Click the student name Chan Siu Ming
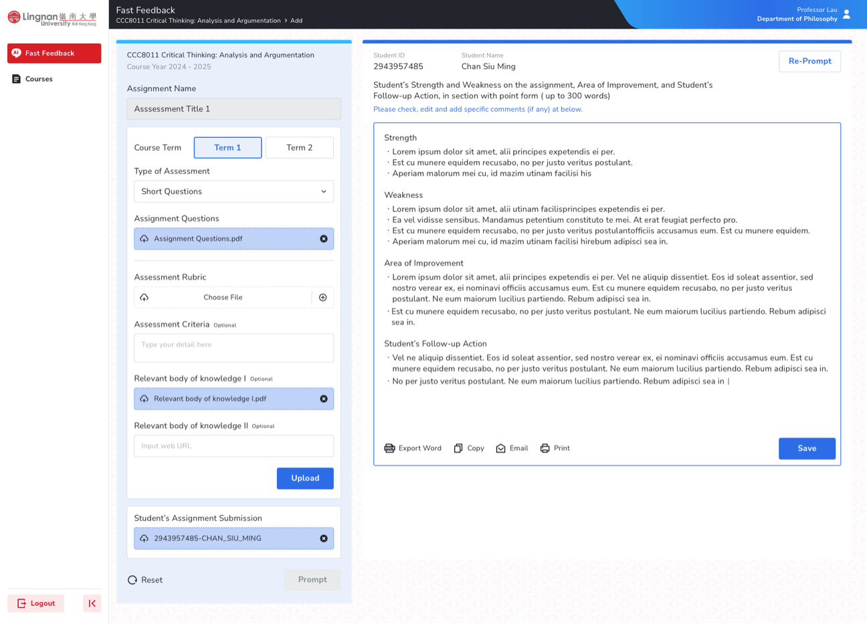867x626 pixels. [488, 67]
